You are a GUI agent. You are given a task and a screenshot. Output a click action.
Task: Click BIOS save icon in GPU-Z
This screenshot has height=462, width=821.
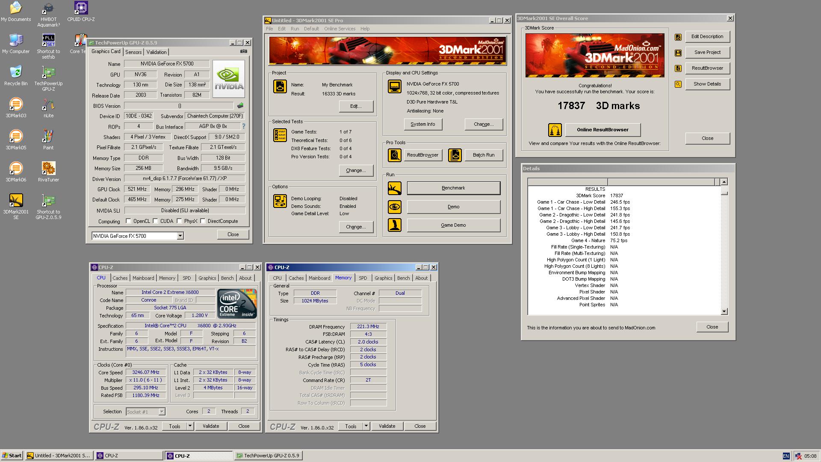point(240,106)
